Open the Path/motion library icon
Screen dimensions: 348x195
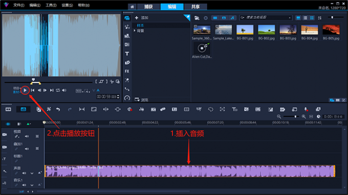[x=127, y=89]
